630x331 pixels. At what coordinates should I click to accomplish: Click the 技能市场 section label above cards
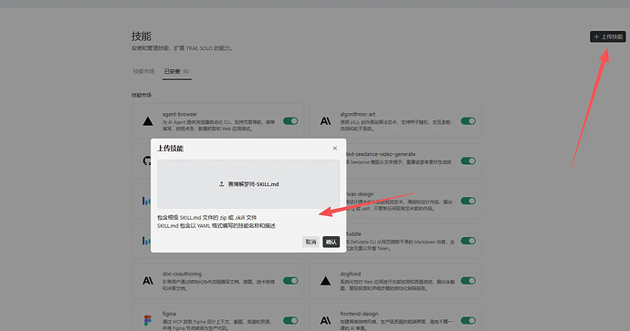[x=142, y=96]
